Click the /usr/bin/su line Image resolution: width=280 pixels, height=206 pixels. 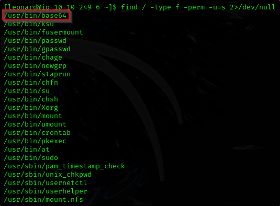click(x=27, y=91)
